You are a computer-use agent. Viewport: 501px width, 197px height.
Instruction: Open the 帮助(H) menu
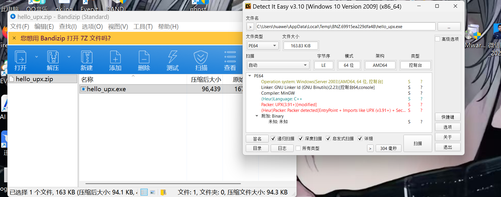(x=168, y=27)
